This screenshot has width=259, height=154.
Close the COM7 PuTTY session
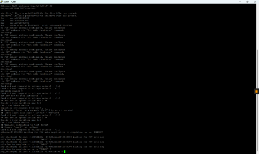coord(256,2)
